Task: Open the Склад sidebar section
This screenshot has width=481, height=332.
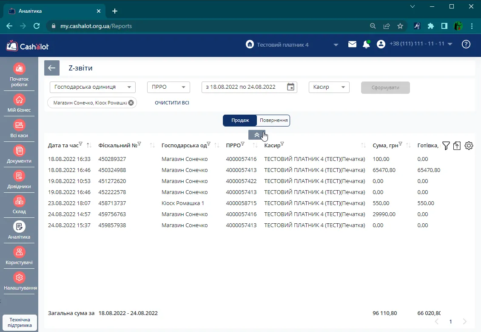Action: (x=19, y=205)
